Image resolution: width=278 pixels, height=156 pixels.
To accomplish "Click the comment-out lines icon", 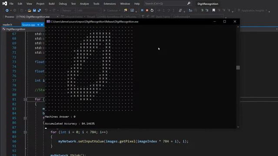I will 180,10.
